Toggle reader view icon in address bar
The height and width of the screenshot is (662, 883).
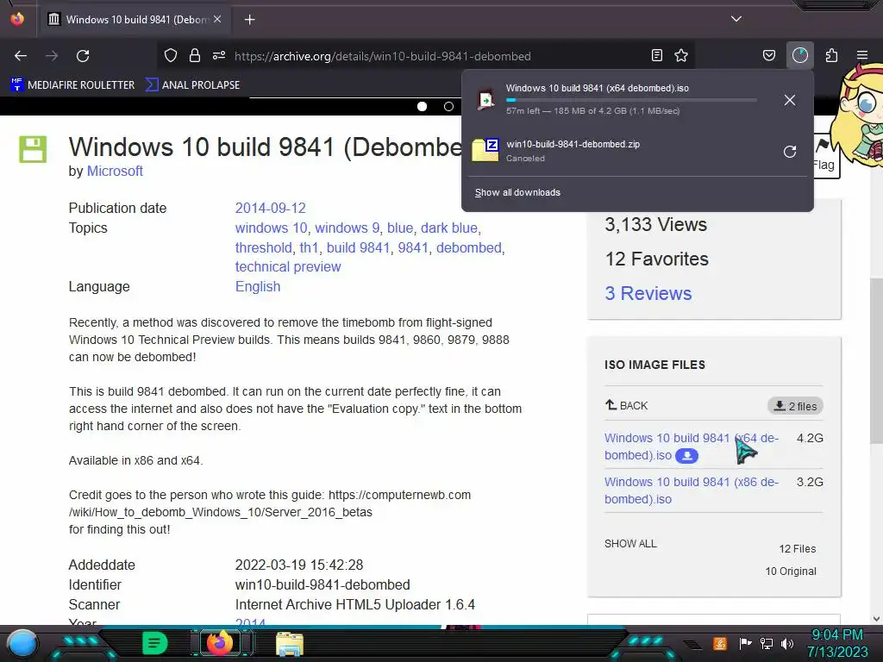(656, 55)
